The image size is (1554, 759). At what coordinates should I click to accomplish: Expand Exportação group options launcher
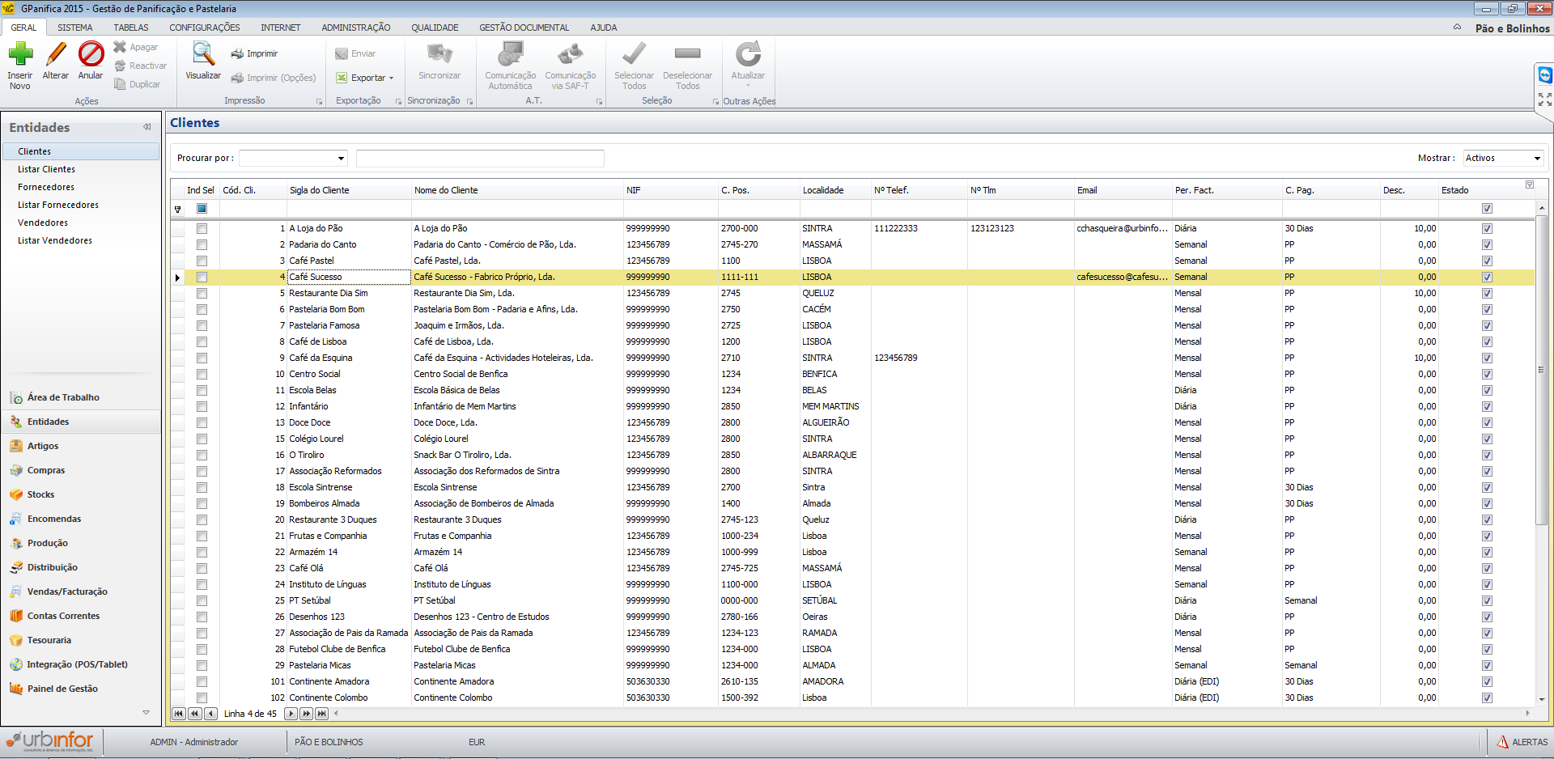pyautogui.click(x=398, y=101)
